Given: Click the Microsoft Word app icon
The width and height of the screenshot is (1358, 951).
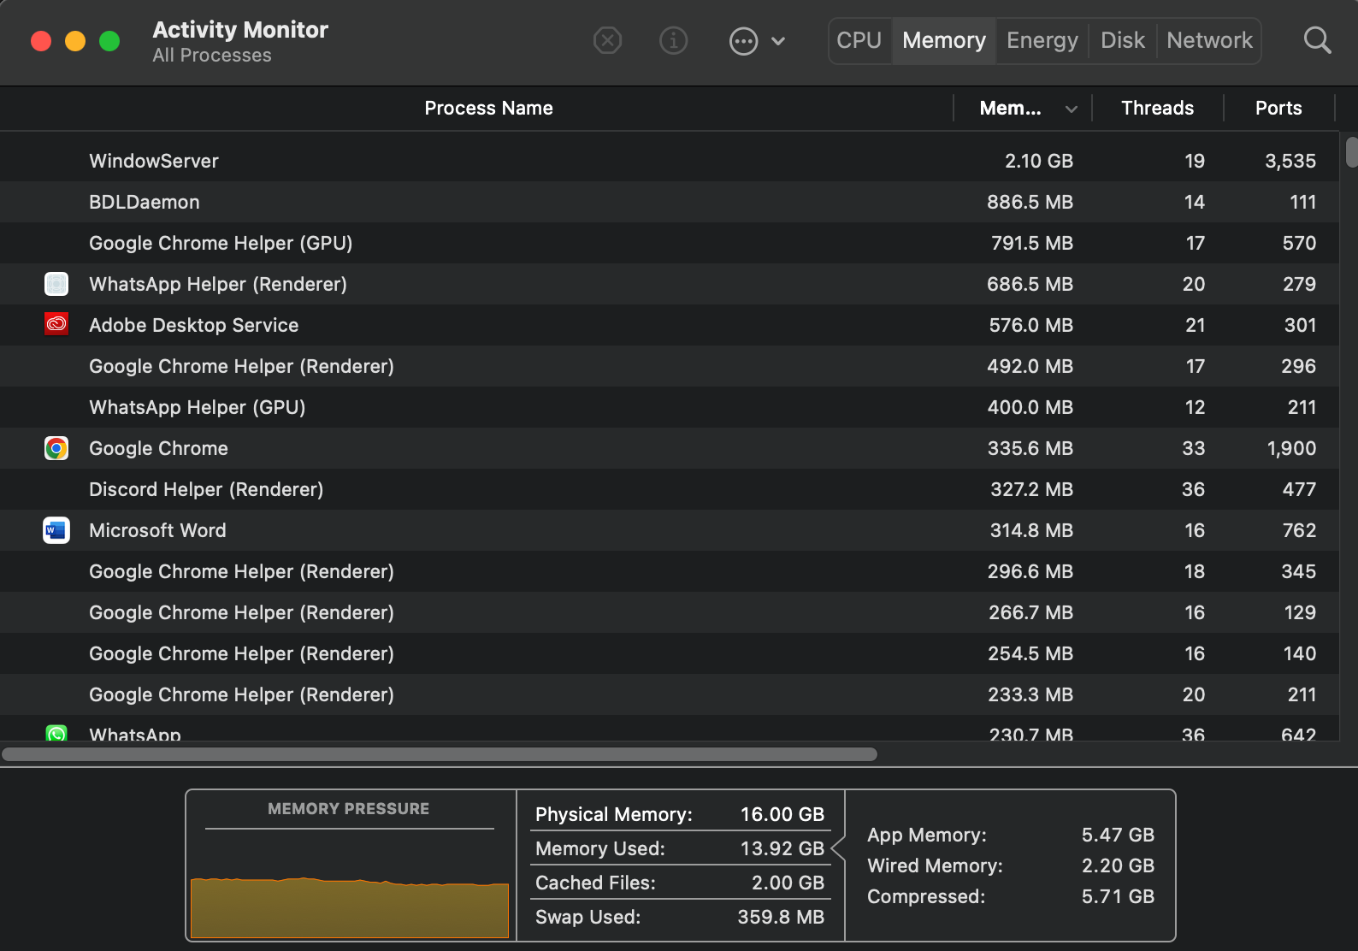Looking at the screenshot, I should coord(56,530).
